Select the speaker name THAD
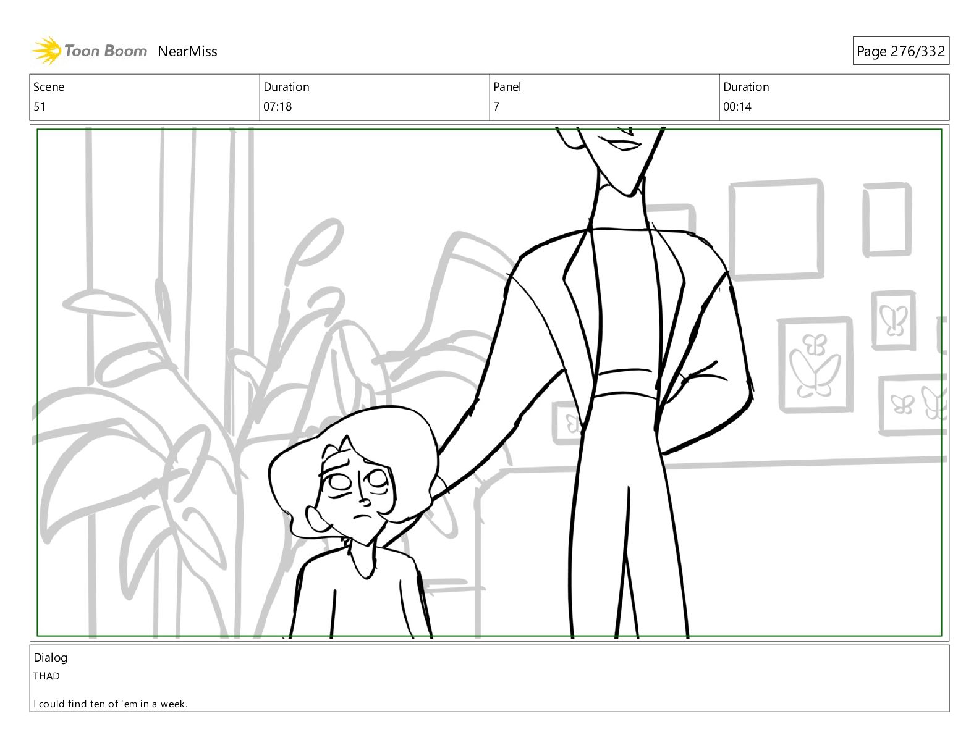The height and width of the screenshot is (756, 979). [46, 676]
